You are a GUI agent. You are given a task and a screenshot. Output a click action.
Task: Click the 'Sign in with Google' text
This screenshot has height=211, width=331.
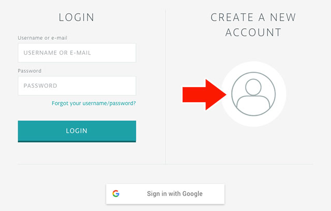click(x=175, y=194)
